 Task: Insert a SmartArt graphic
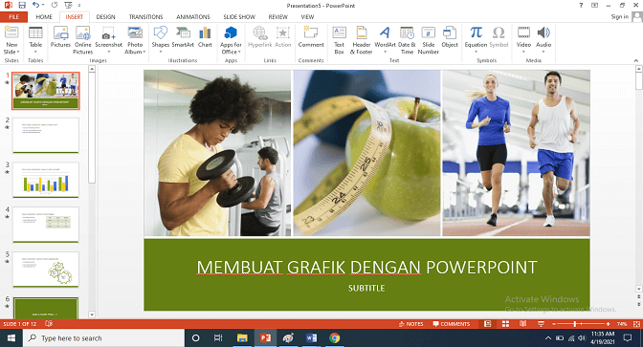pyautogui.click(x=183, y=37)
